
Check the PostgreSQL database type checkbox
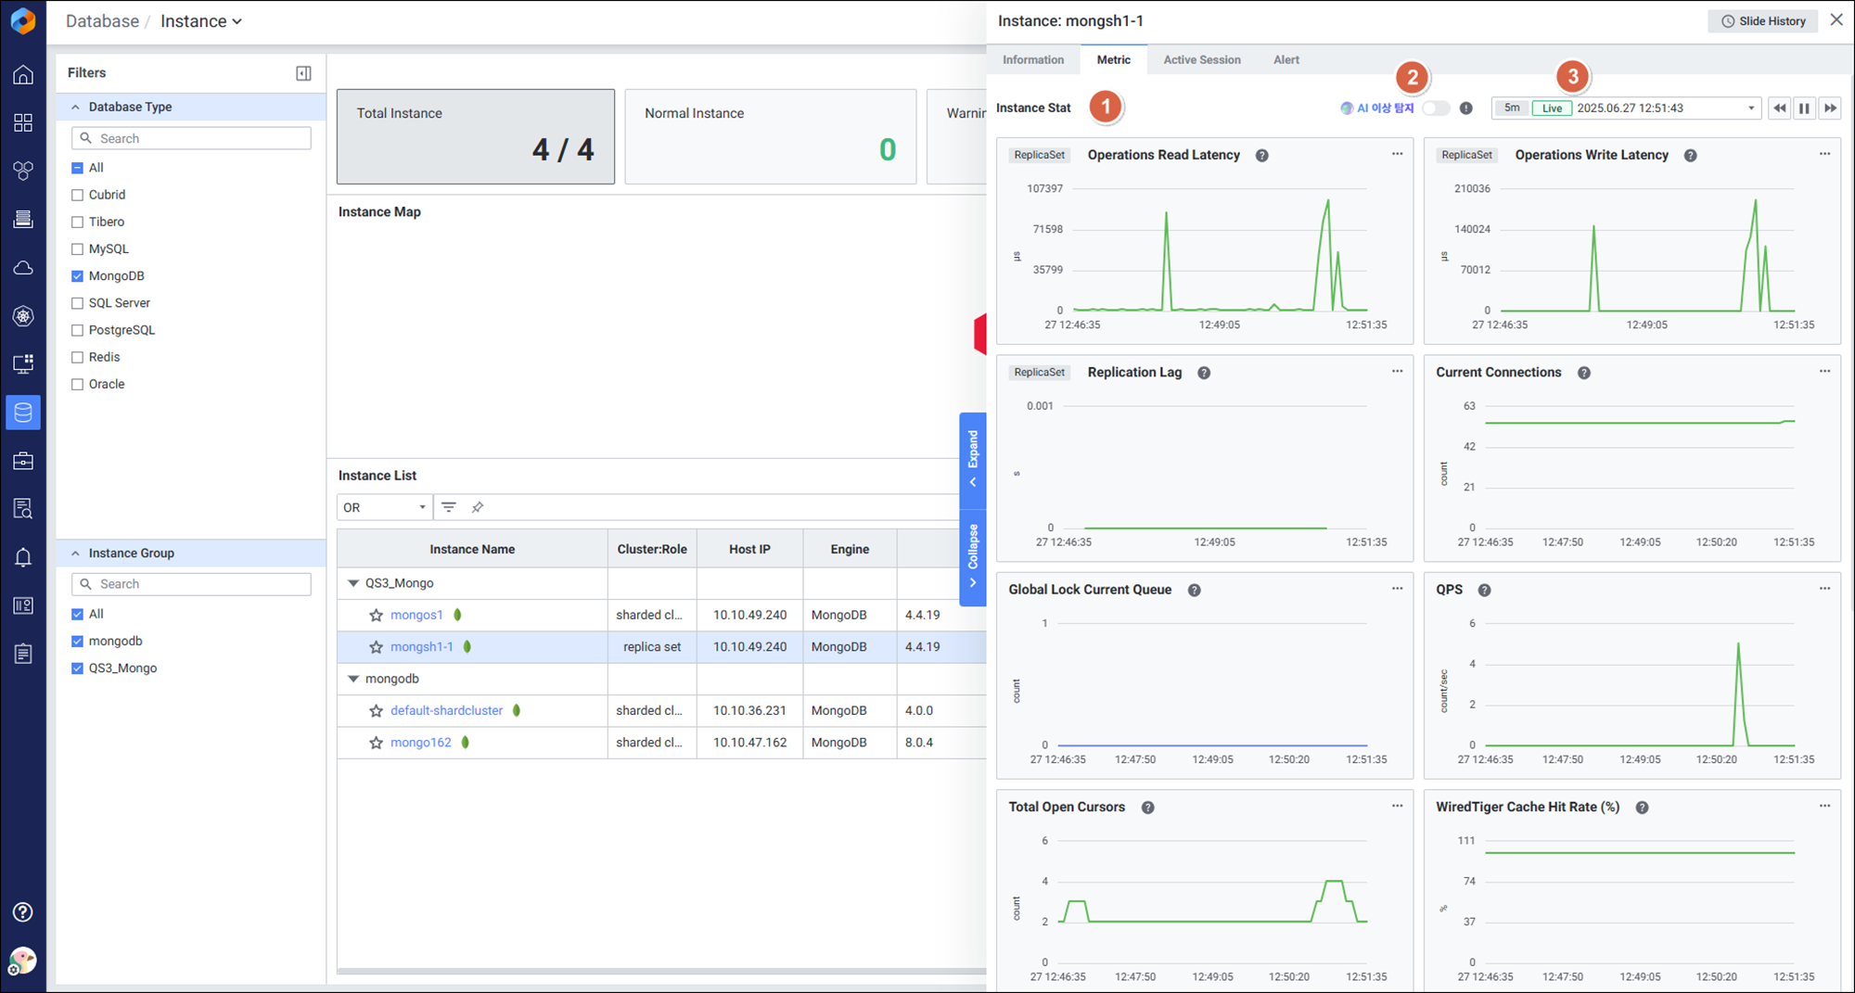coord(78,330)
